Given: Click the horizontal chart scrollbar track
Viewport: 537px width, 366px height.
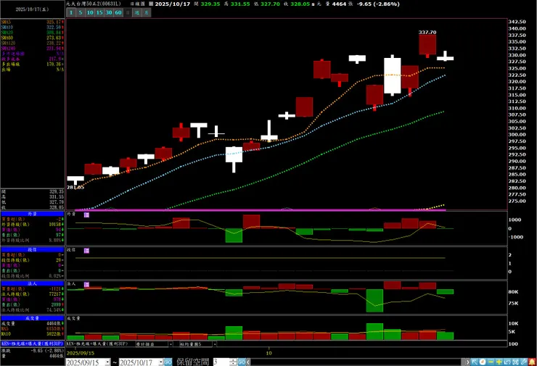Looking at the screenshot, I should click(x=356, y=362).
